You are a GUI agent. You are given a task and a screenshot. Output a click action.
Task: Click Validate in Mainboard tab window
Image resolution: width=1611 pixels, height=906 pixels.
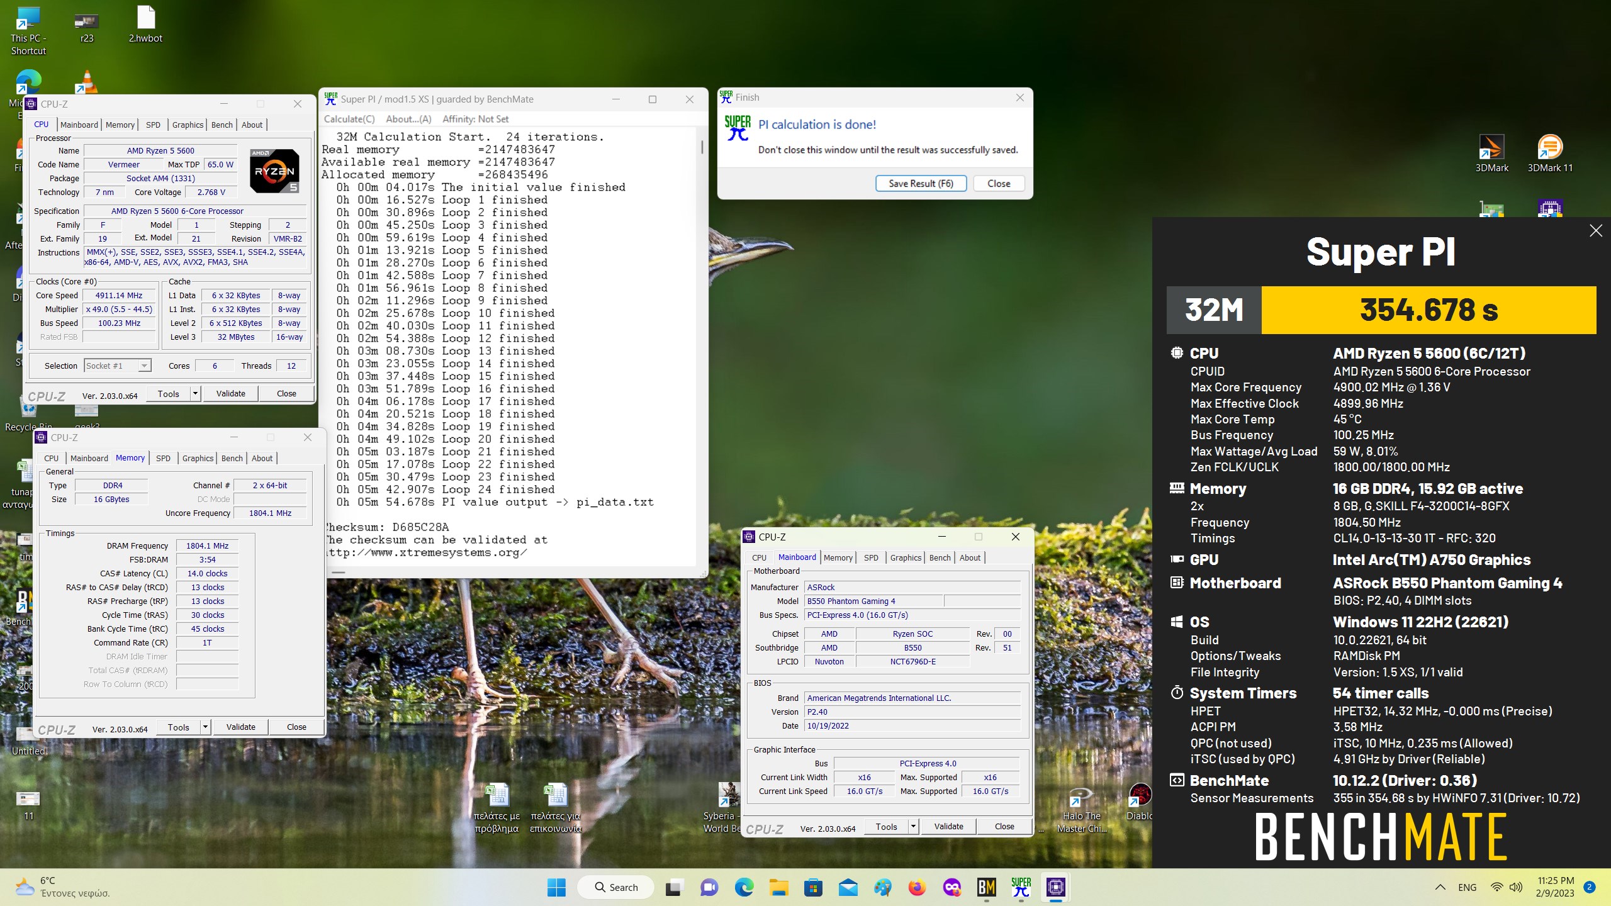[x=948, y=827]
